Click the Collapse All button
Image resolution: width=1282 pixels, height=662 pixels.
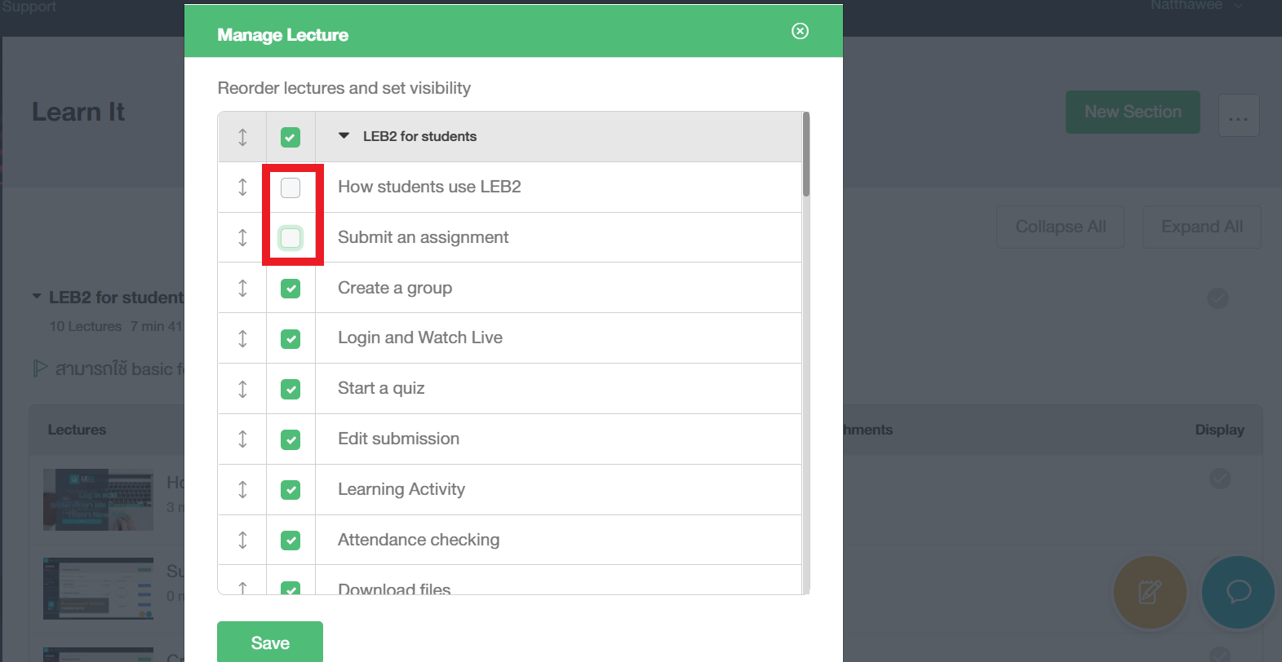pos(1061,227)
